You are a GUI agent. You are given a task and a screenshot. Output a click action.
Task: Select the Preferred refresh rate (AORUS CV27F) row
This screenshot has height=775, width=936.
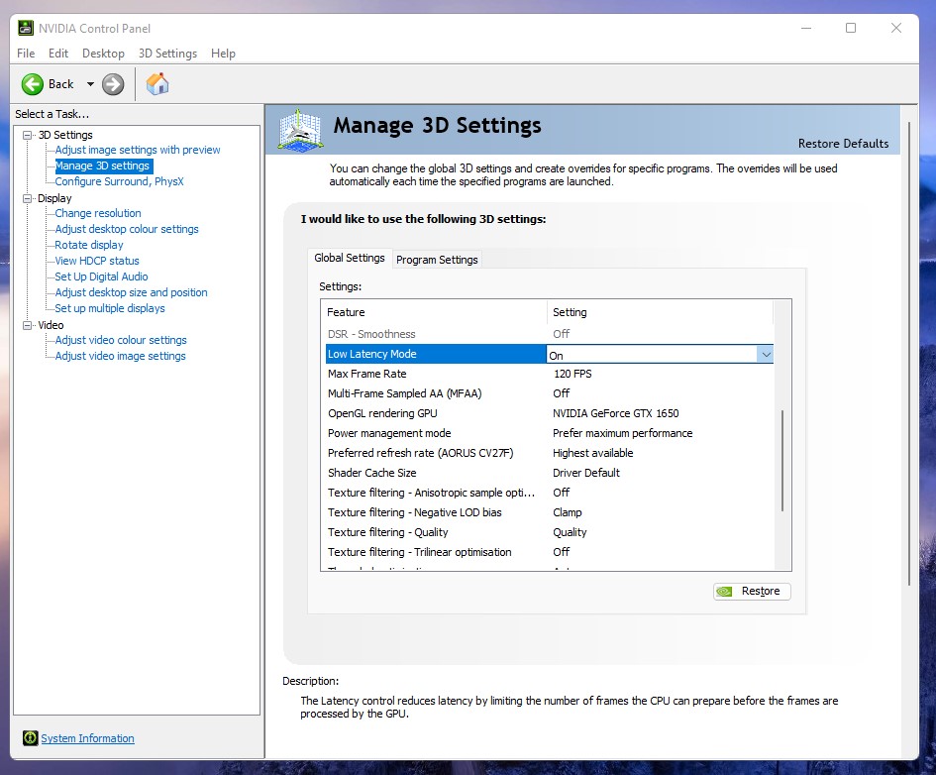click(549, 453)
